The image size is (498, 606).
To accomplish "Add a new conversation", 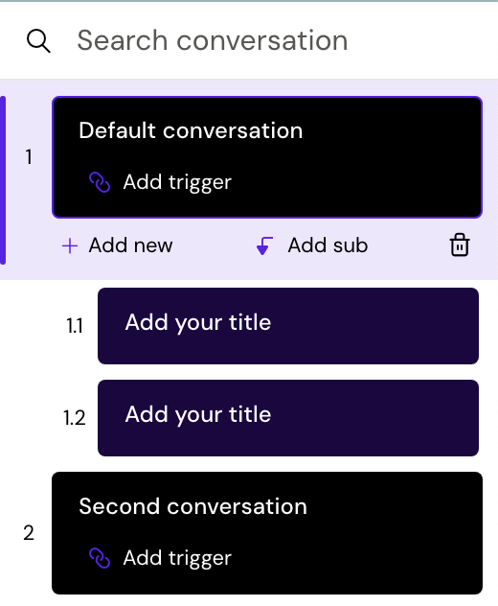I will [118, 245].
